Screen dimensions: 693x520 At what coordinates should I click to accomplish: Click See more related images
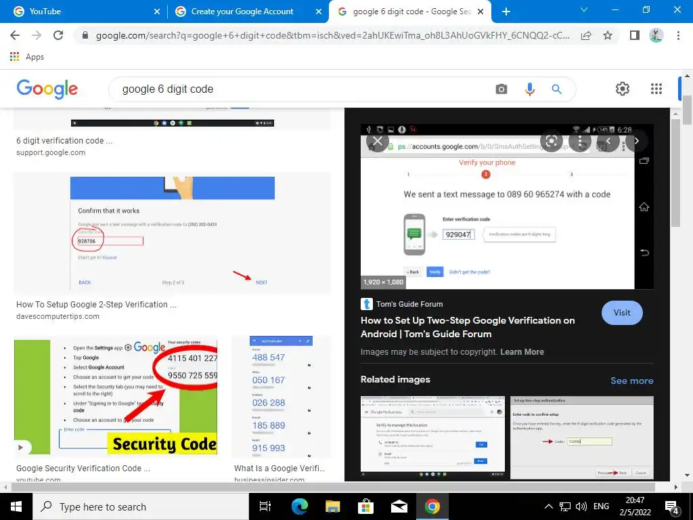coord(631,381)
